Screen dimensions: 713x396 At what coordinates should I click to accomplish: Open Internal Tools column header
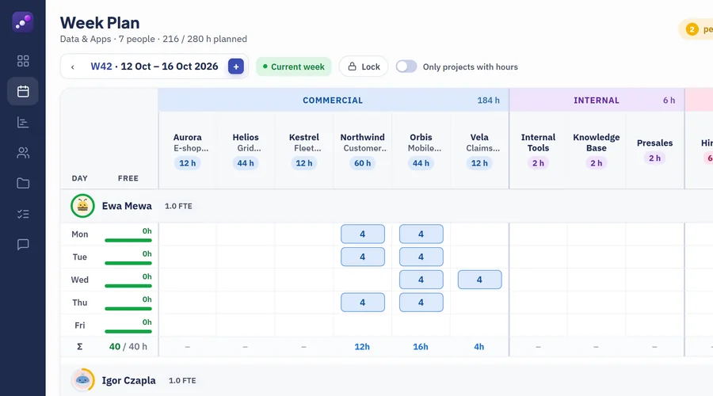tap(538, 150)
